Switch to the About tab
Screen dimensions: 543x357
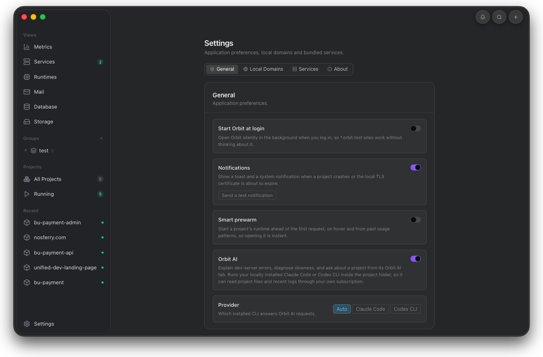pyautogui.click(x=338, y=69)
